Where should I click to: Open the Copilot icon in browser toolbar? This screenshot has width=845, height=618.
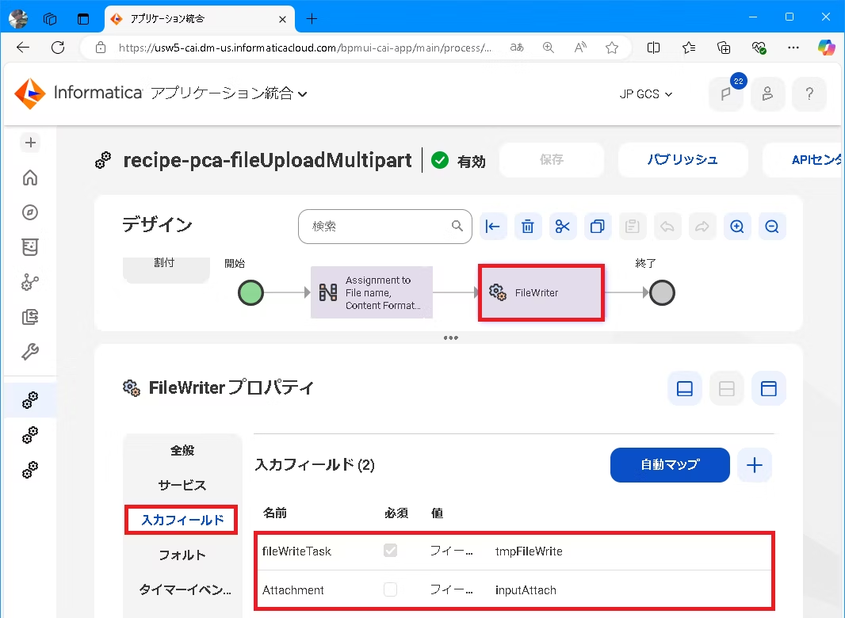click(826, 48)
